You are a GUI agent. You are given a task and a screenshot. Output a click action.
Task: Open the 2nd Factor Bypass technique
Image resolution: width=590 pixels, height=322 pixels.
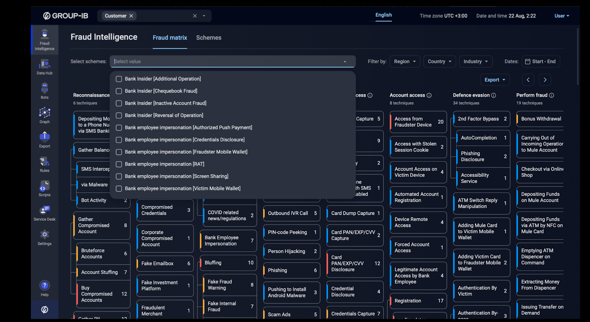(x=482, y=119)
